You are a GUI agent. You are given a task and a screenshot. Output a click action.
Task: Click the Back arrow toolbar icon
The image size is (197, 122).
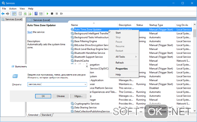3,13
